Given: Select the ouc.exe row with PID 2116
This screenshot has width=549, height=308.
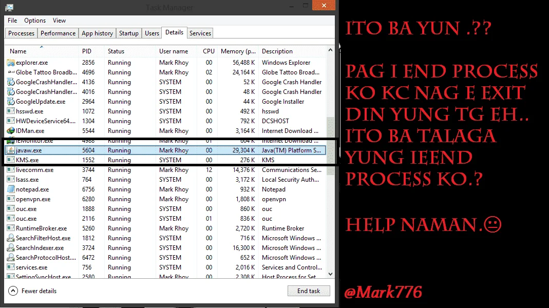Looking at the screenshot, I should 166,219.
